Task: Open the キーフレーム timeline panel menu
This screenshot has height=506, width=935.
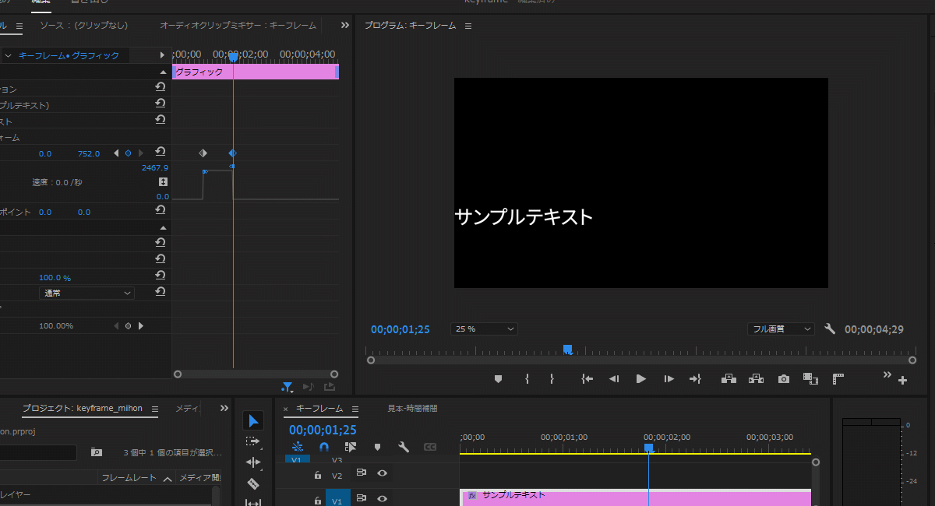Action: click(355, 409)
